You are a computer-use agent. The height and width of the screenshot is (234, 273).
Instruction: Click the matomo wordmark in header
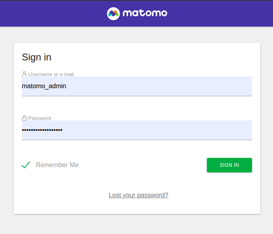[145, 13]
